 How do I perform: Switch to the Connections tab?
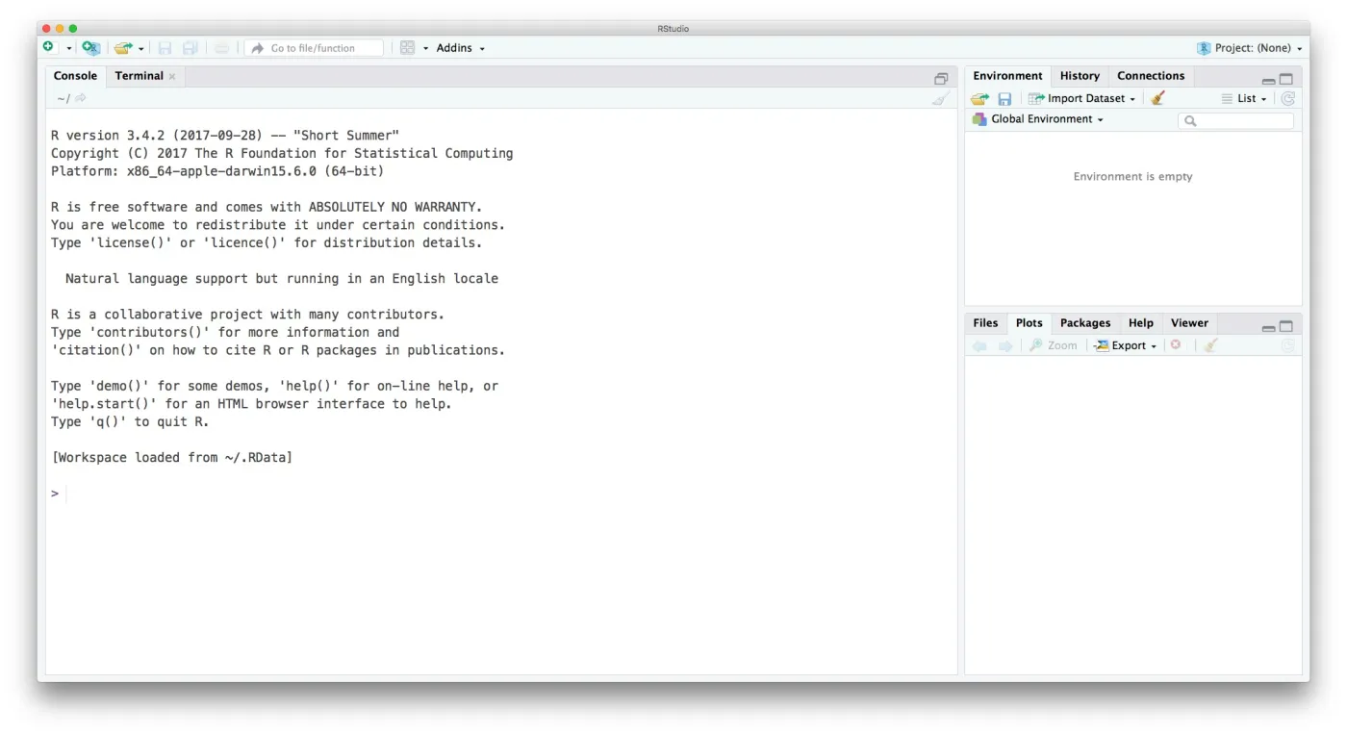(1151, 76)
